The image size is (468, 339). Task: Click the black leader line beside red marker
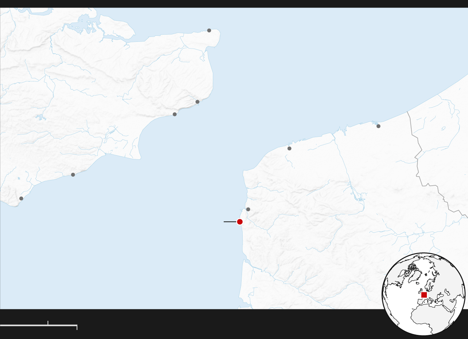pos(229,221)
